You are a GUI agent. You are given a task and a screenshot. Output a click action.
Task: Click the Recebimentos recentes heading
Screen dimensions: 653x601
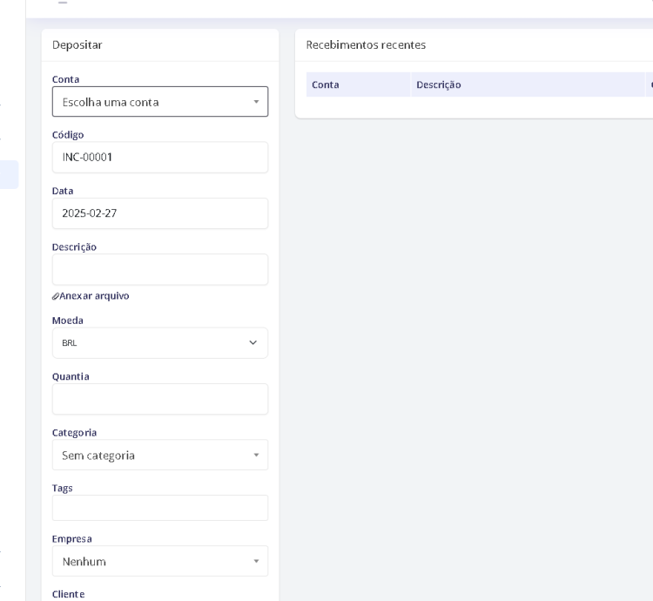[x=366, y=44]
